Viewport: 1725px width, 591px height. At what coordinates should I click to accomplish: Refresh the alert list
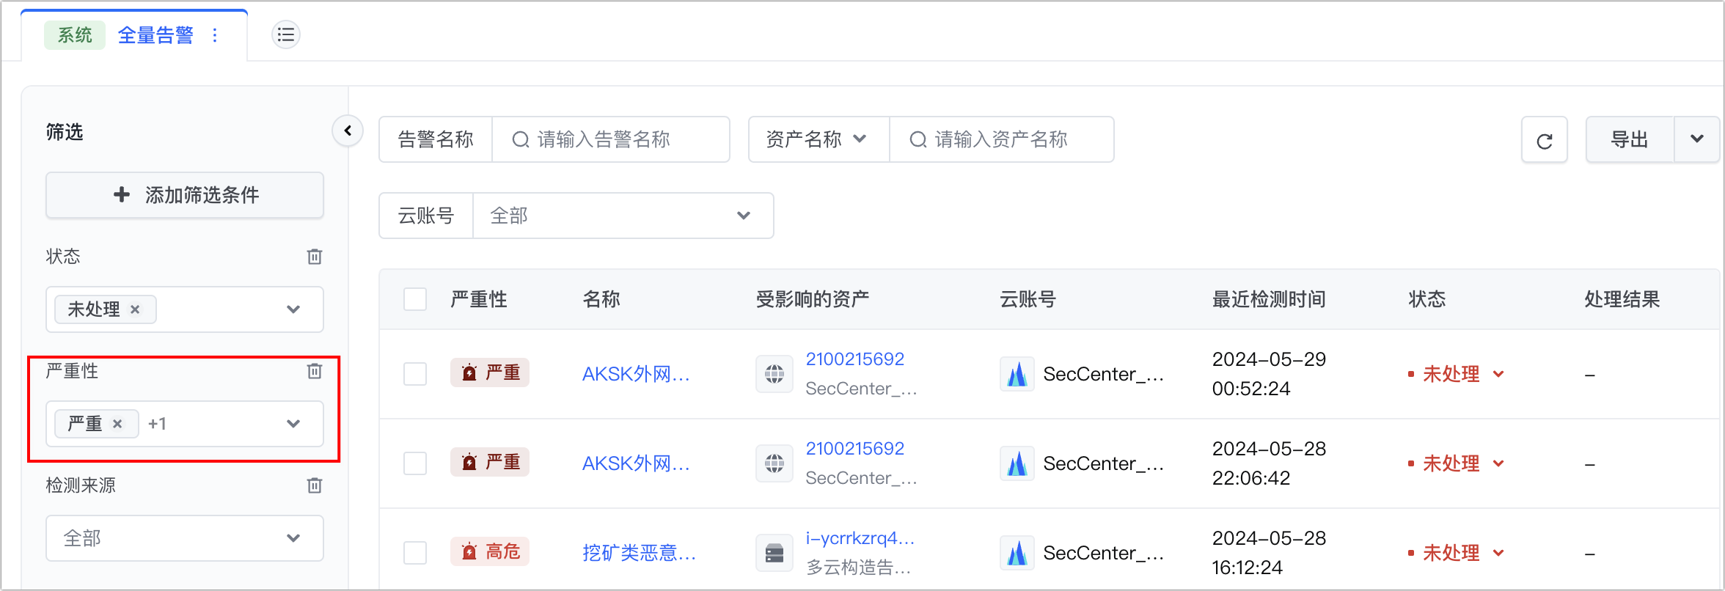coord(1545,140)
